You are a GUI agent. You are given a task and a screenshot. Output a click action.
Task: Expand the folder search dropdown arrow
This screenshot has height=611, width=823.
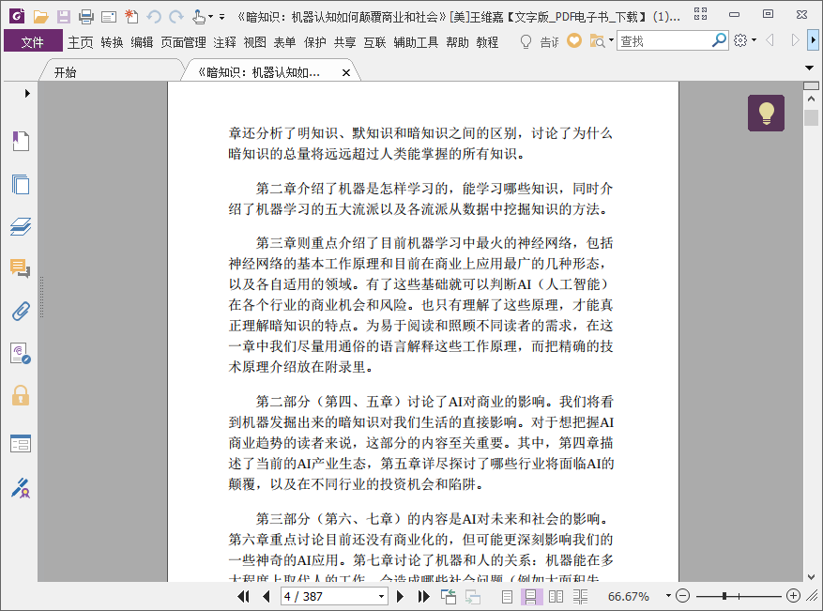tap(611, 40)
